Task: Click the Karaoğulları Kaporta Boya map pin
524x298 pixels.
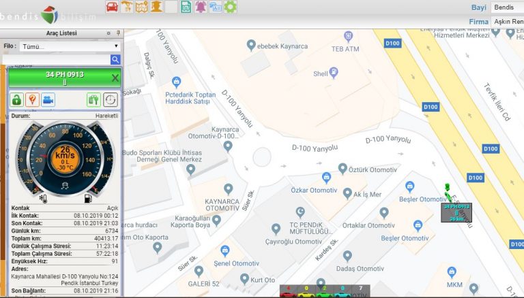Action: [216, 220]
